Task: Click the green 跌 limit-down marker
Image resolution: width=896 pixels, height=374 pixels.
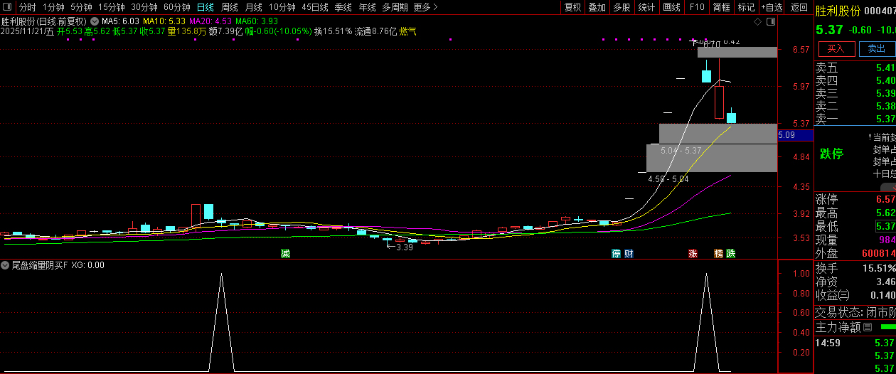Action: (x=730, y=253)
